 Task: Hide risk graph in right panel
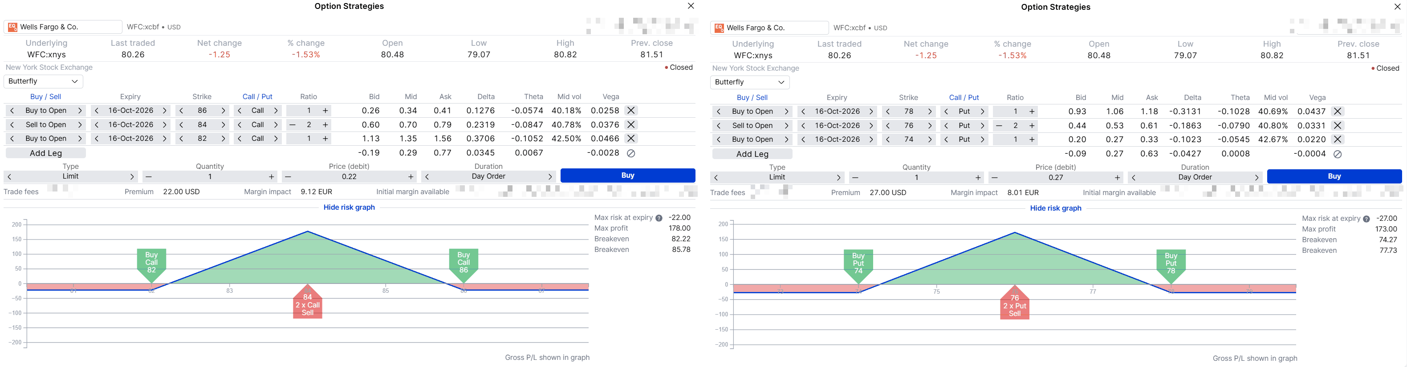(x=1056, y=208)
